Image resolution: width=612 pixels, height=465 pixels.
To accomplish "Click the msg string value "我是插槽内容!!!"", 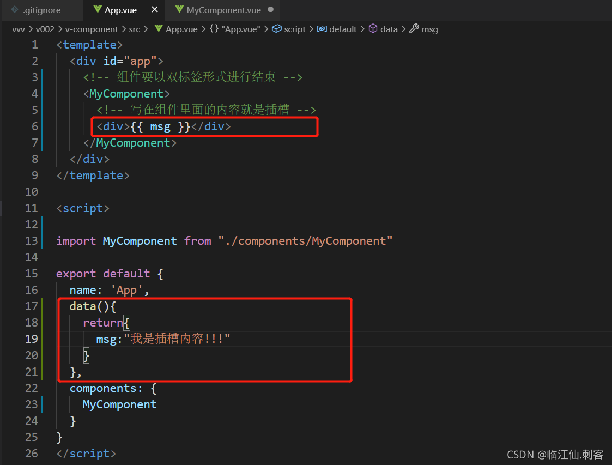I will point(177,339).
